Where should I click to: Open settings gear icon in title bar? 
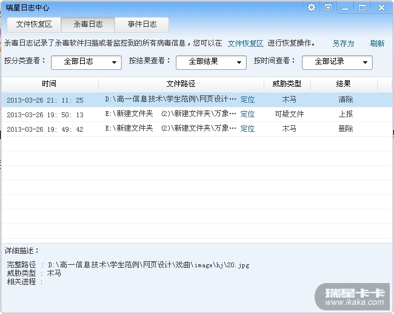click(312, 7)
